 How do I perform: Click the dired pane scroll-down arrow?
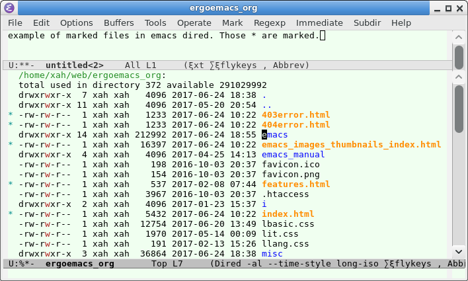(x=459, y=252)
